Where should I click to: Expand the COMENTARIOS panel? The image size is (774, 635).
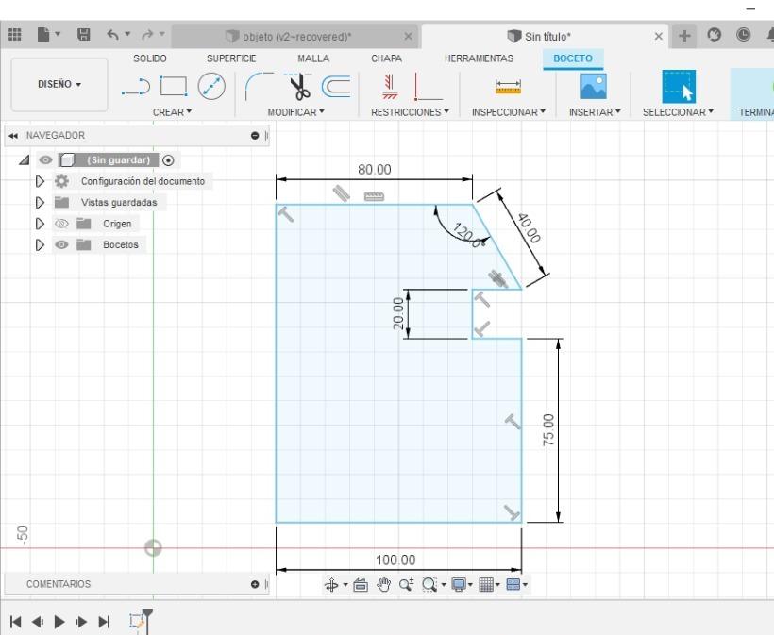[x=255, y=585]
